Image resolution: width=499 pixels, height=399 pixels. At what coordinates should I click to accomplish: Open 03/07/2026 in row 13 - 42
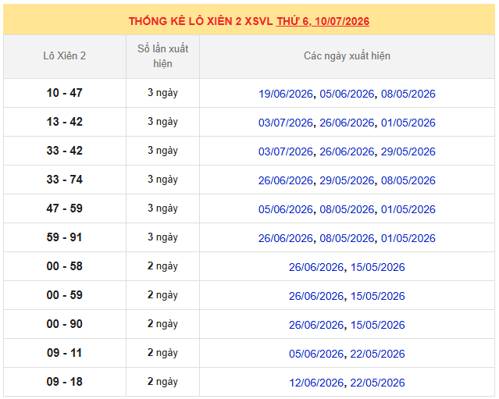[x=286, y=123]
